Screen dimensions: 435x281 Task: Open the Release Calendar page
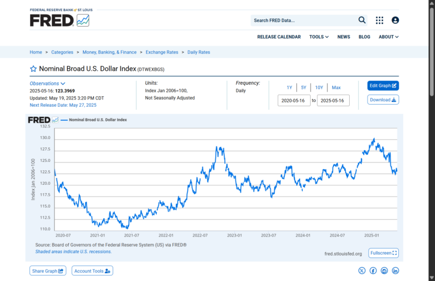click(x=279, y=37)
